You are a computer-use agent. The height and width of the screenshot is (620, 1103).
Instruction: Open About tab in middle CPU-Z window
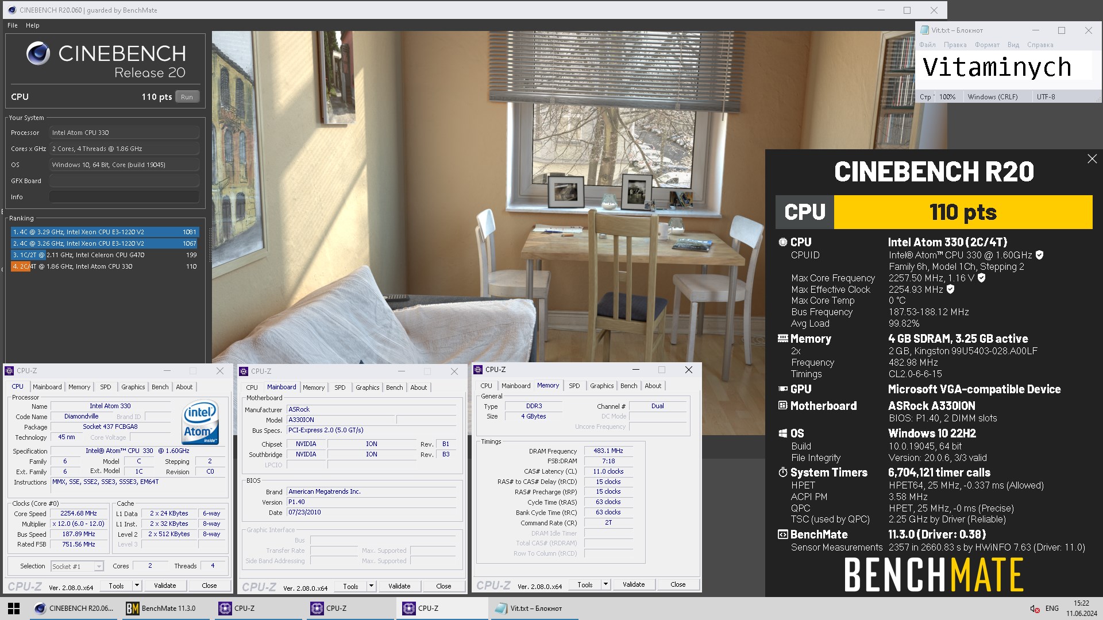coord(419,387)
